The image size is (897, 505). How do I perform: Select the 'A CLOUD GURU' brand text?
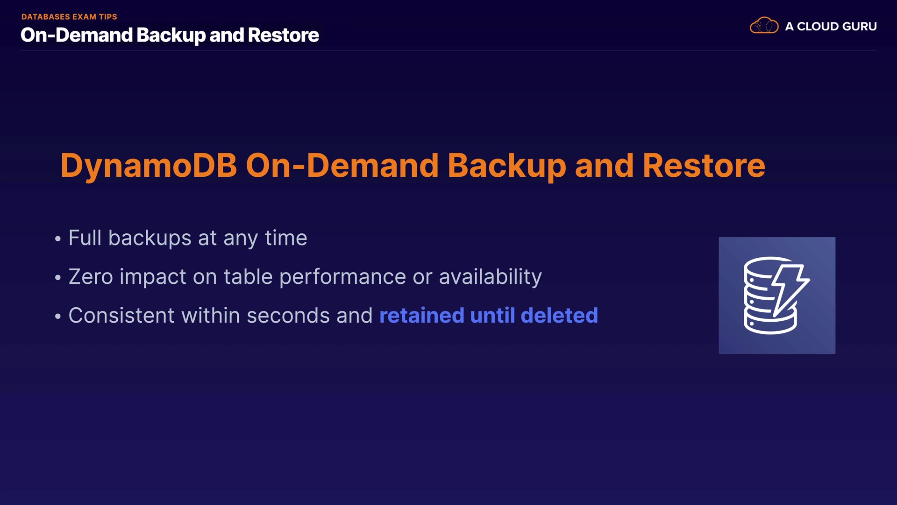point(831,27)
